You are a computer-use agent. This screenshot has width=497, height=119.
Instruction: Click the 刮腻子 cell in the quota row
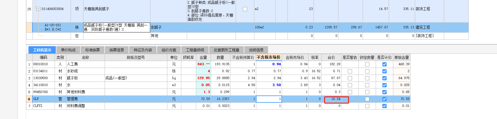pyautogui.click(x=169, y=27)
